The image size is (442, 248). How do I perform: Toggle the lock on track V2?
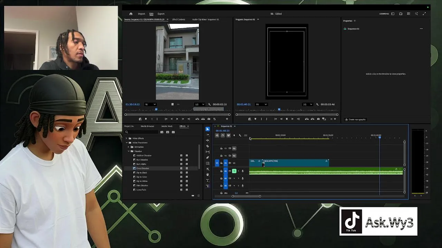221,156
